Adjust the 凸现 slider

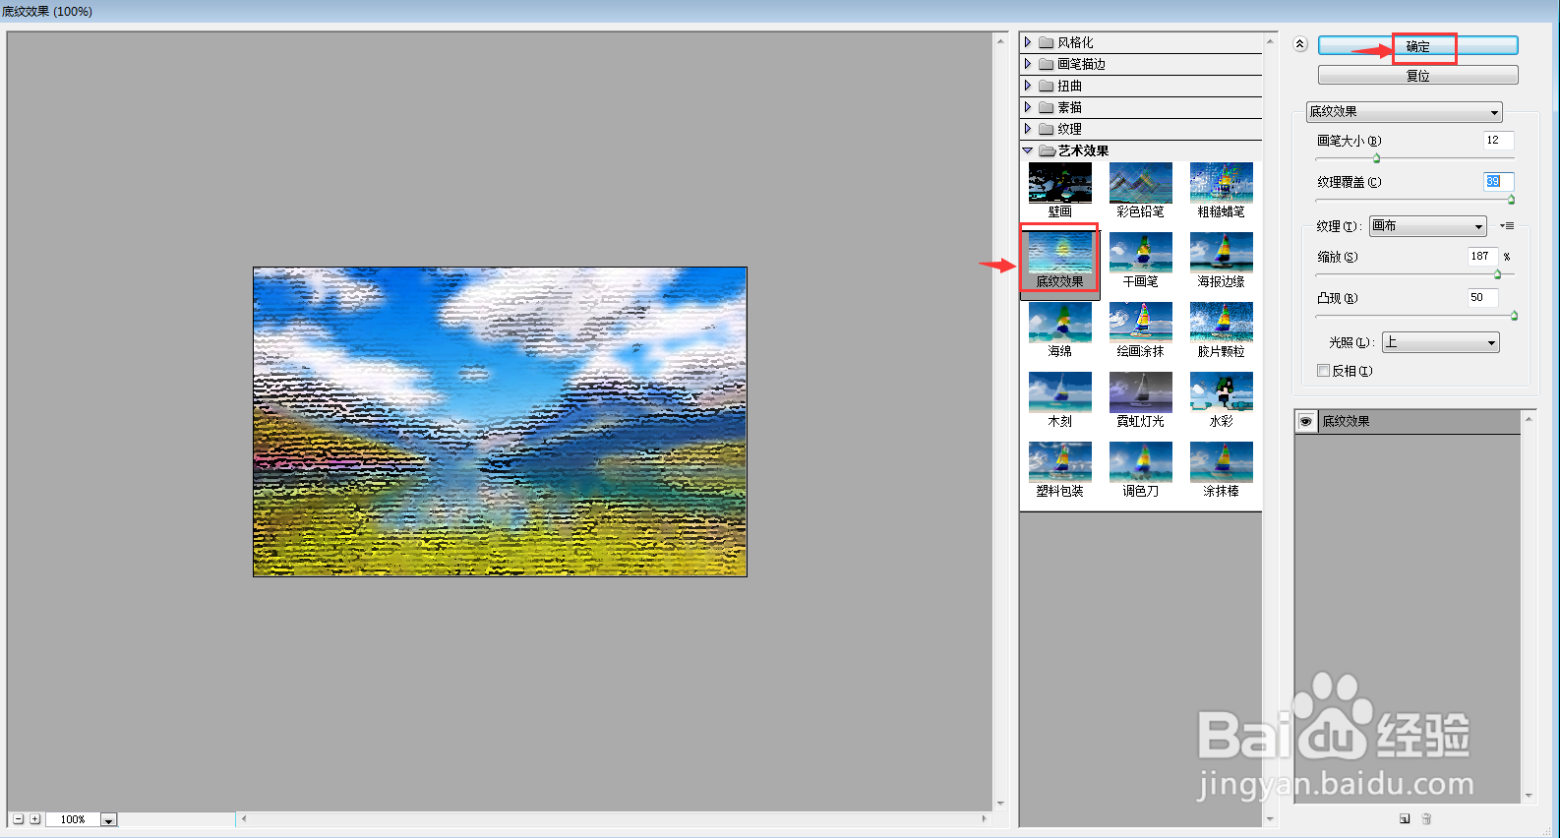coord(1514,316)
